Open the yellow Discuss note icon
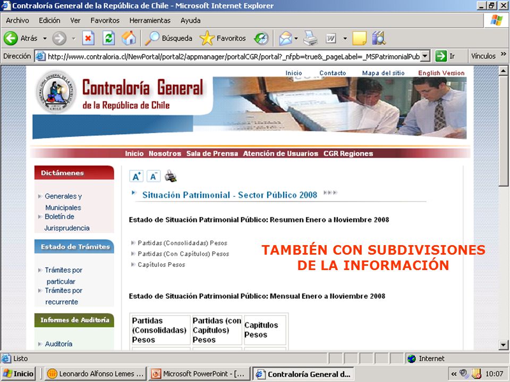This screenshot has height=382, width=510. click(x=360, y=38)
